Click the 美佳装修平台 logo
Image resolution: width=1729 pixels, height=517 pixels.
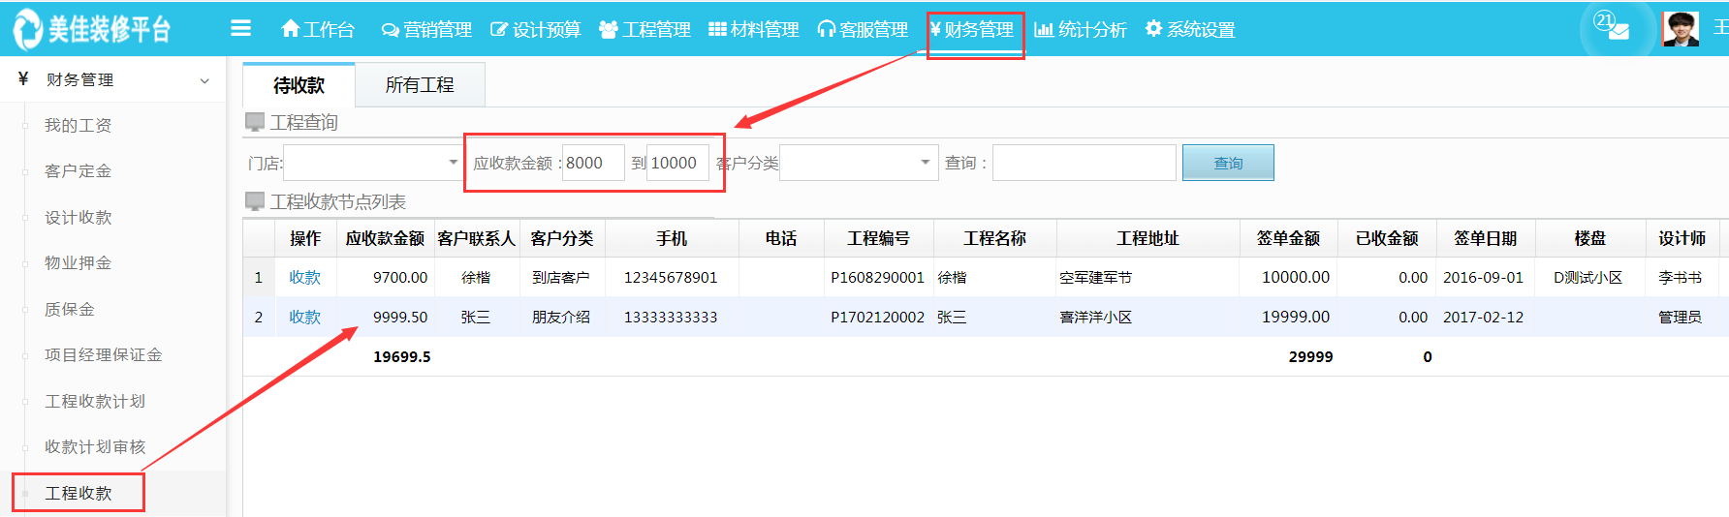coord(92,29)
